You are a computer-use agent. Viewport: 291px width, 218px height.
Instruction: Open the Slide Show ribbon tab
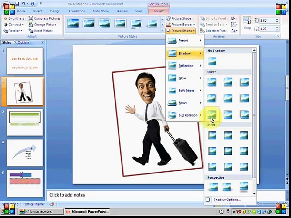click(x=101, y=11)
